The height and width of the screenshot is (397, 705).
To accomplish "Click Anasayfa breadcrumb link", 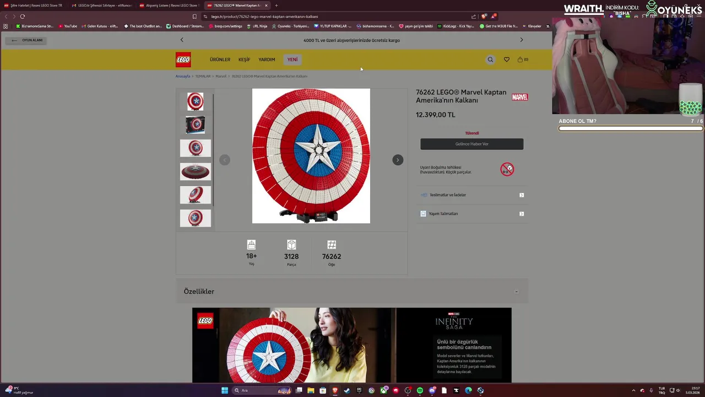I will tap(183, 76).
